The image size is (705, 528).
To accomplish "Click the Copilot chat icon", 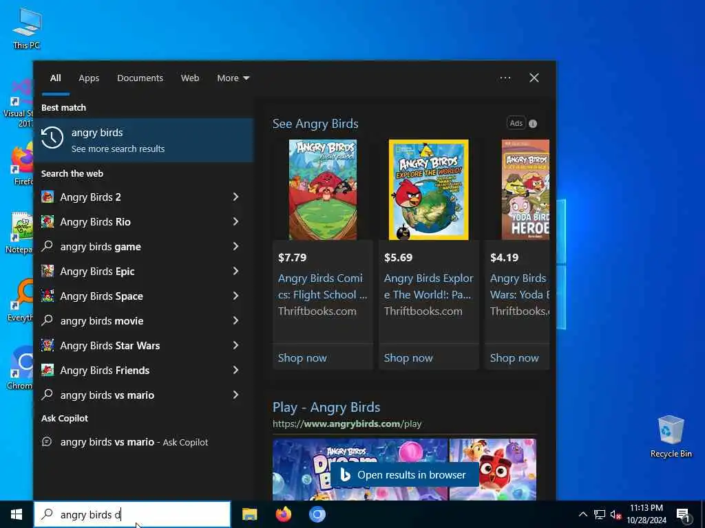I will 47,442.
